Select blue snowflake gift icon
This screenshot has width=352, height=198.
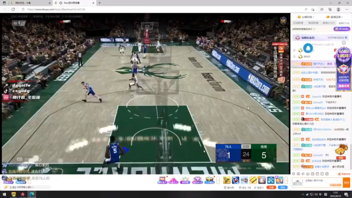pyautogui.click(x=271, y=180)
